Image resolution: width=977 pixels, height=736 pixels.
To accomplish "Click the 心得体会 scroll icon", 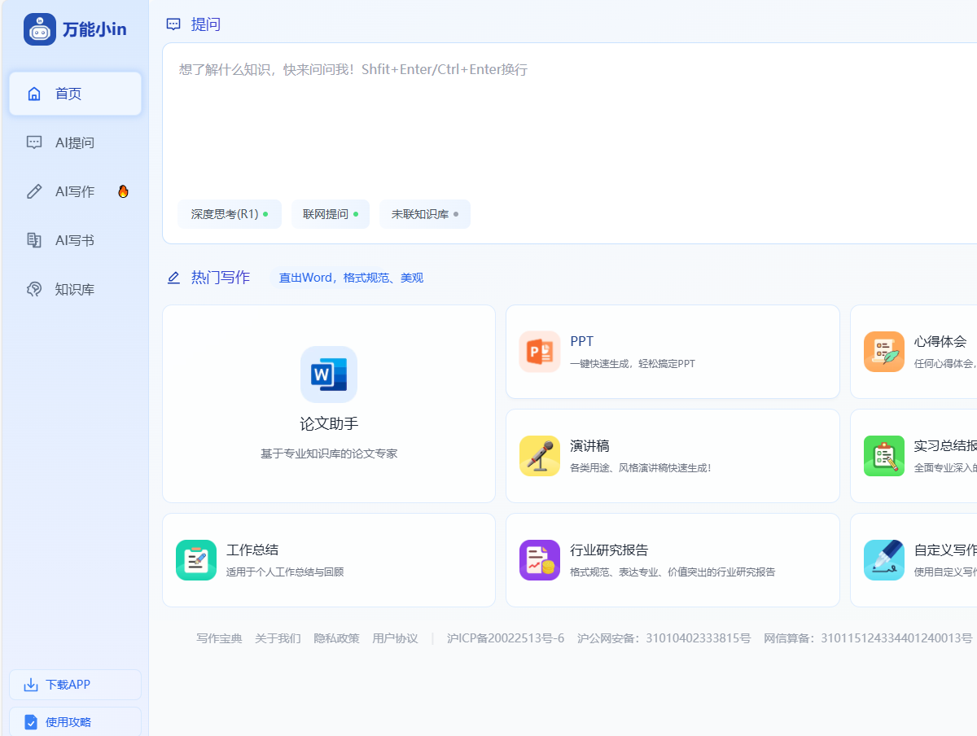I will pos(884,352).
